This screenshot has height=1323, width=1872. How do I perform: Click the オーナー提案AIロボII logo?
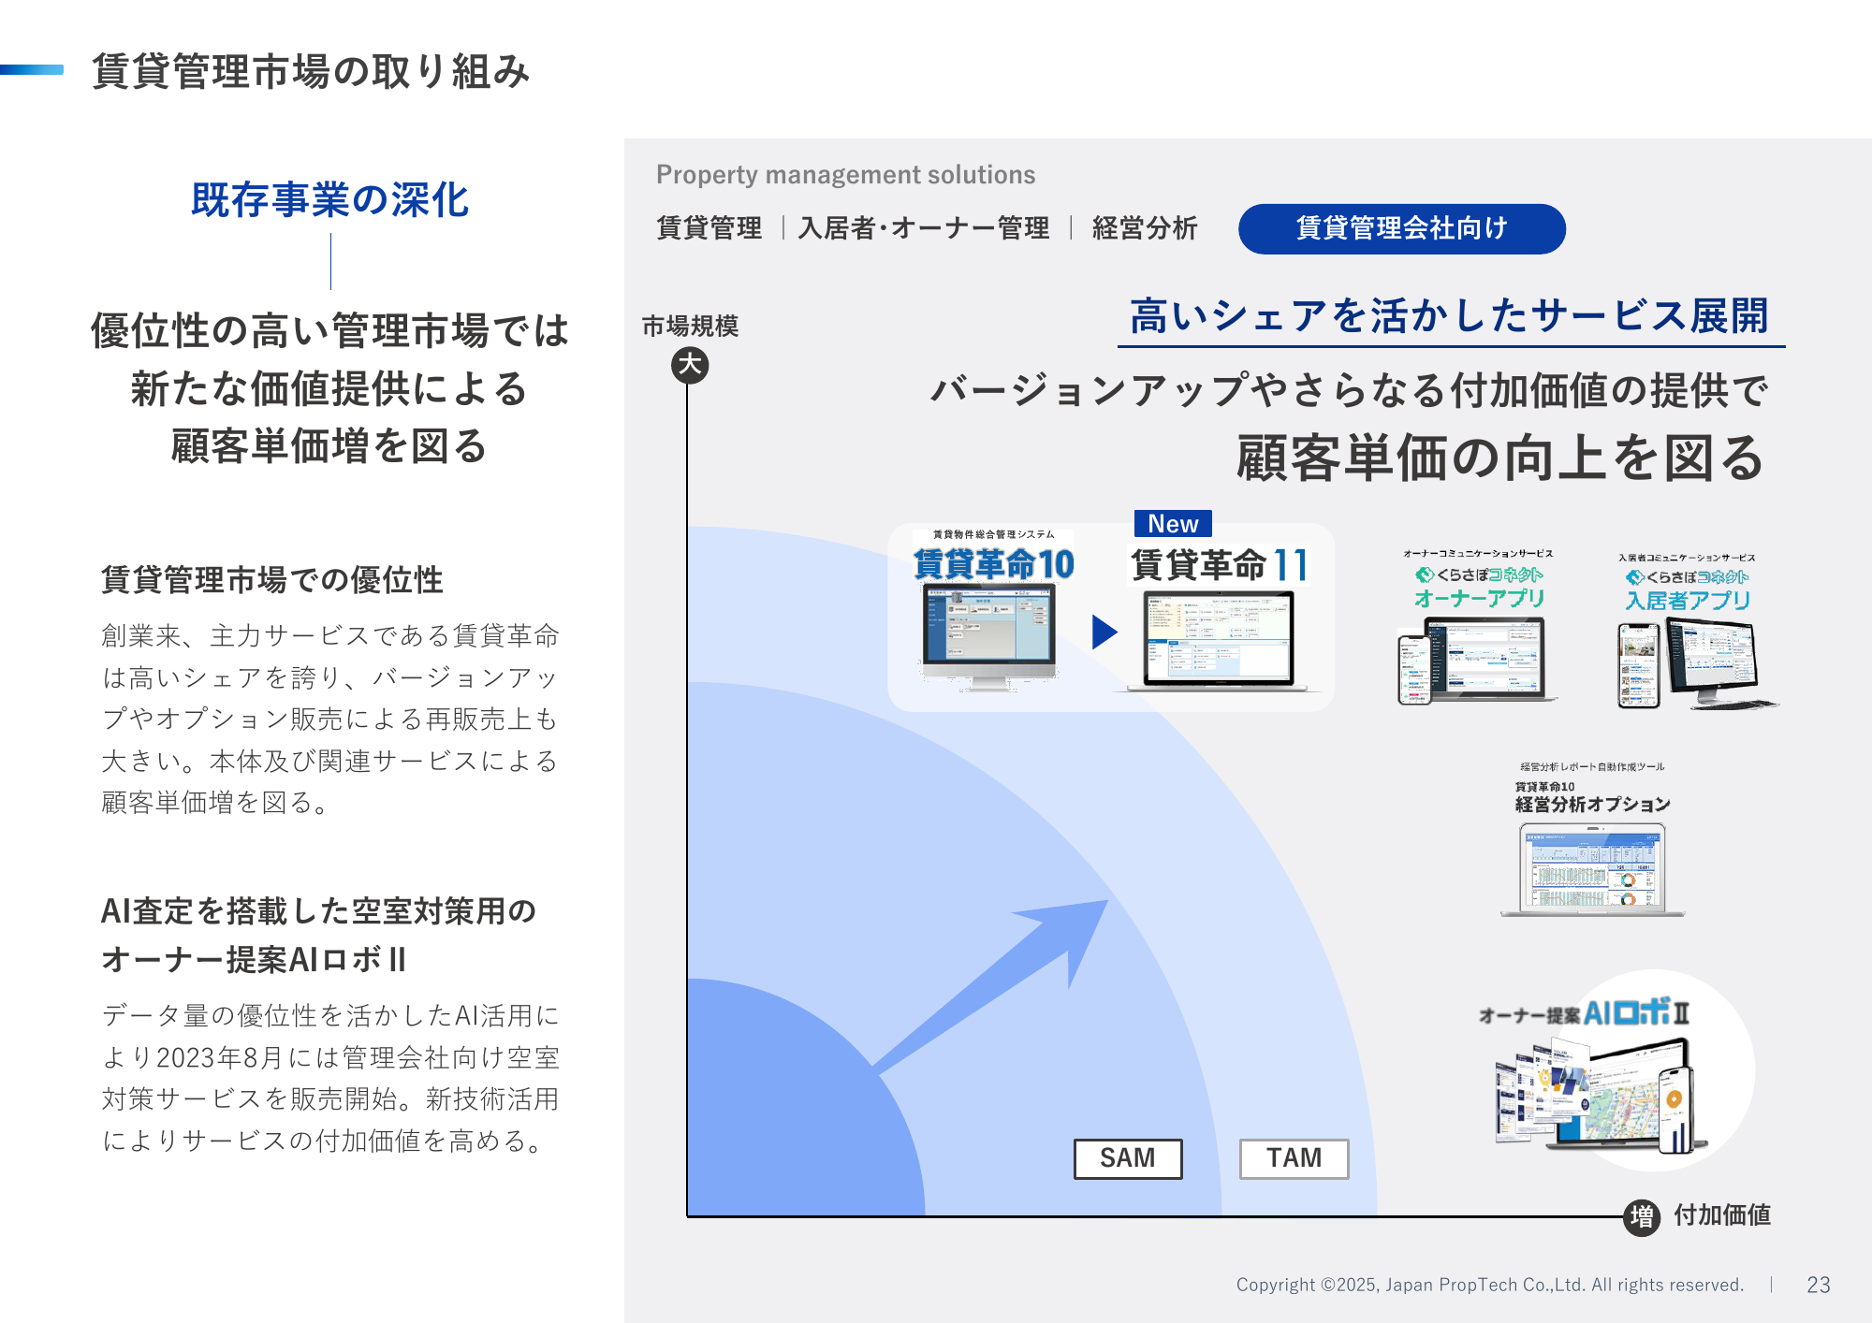point(1584,1013)
